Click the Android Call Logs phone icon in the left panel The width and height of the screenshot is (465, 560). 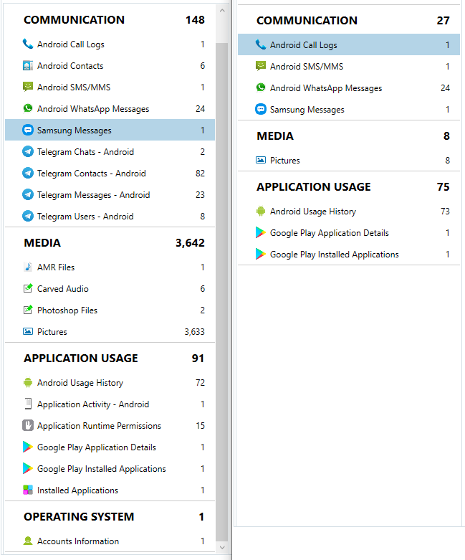coord(28,44)
